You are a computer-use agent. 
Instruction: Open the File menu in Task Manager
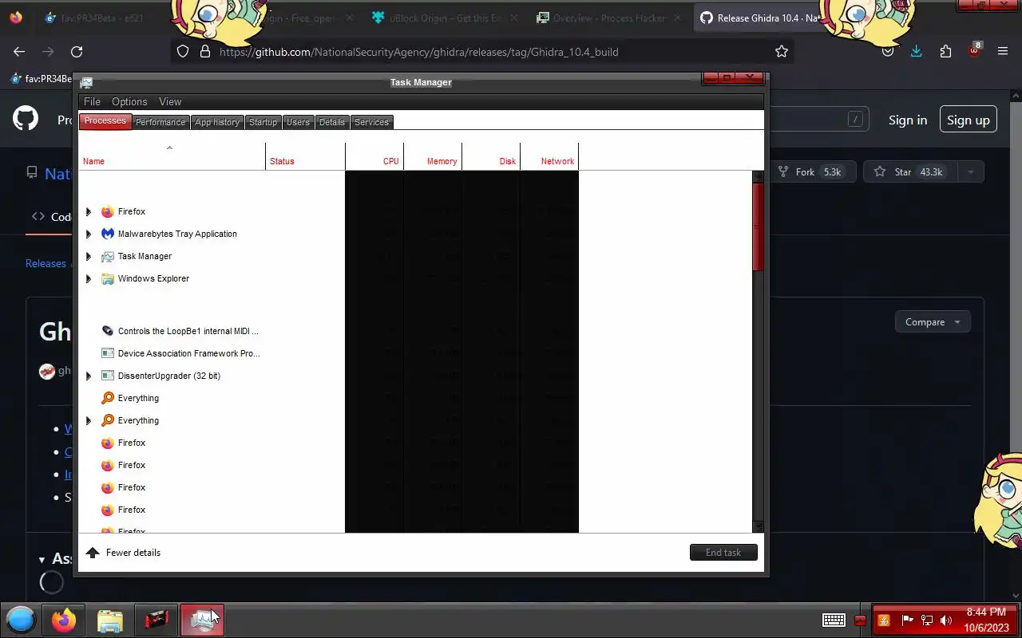coord(92,101)
